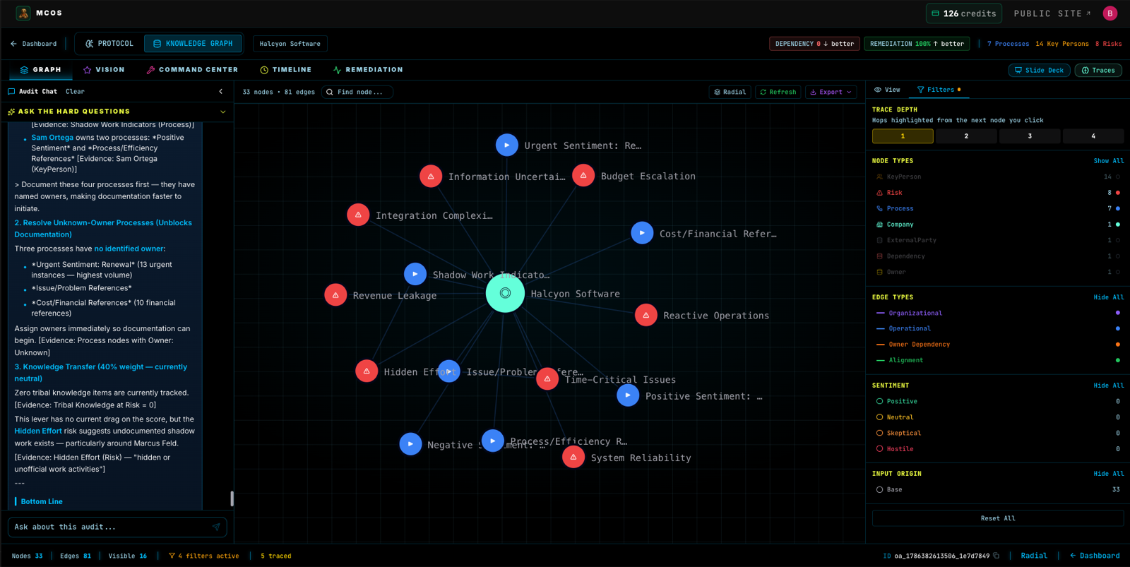This screenshot has height=567, width=1130.
Task: Toggle Owner node type filter
Action: coord(997,272)
